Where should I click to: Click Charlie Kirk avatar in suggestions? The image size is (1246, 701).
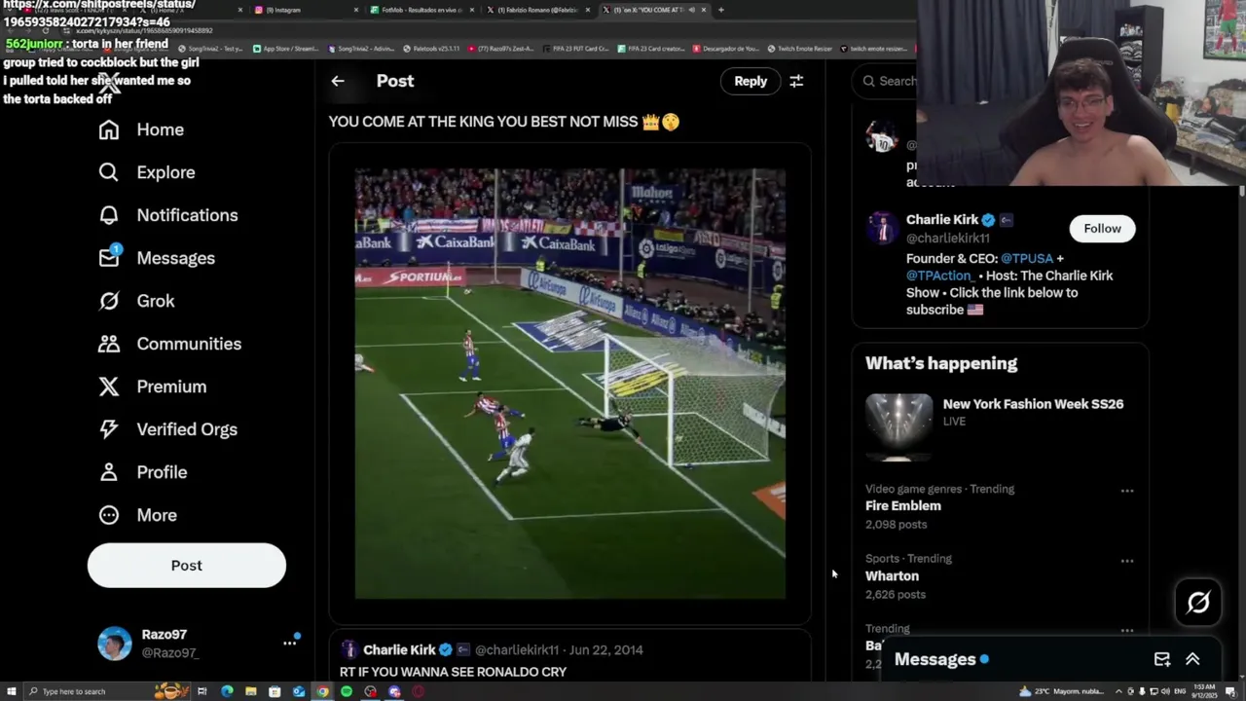(x=883, y=228)
